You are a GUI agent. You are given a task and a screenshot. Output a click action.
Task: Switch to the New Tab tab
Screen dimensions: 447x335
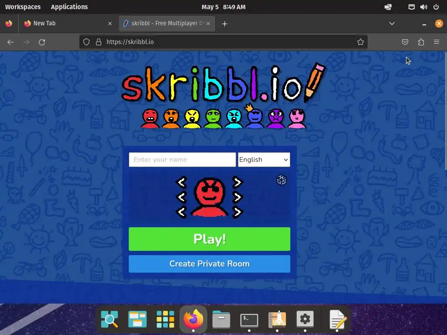tap(68, 24)
